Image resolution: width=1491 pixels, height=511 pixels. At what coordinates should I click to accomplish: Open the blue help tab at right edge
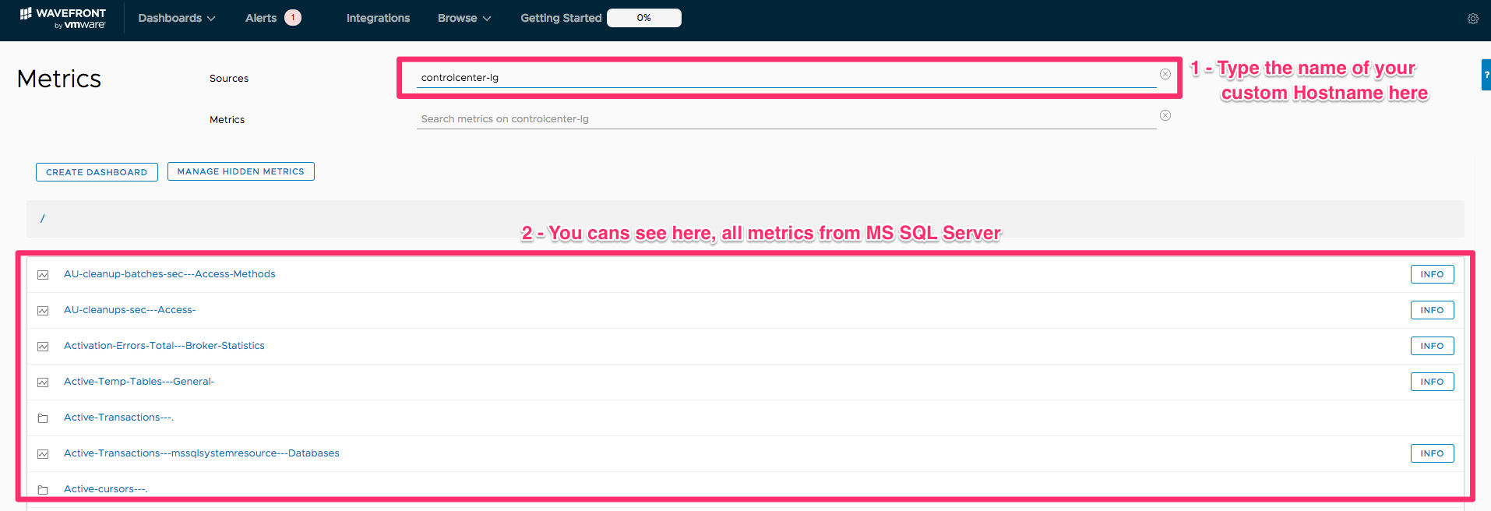1486,75
